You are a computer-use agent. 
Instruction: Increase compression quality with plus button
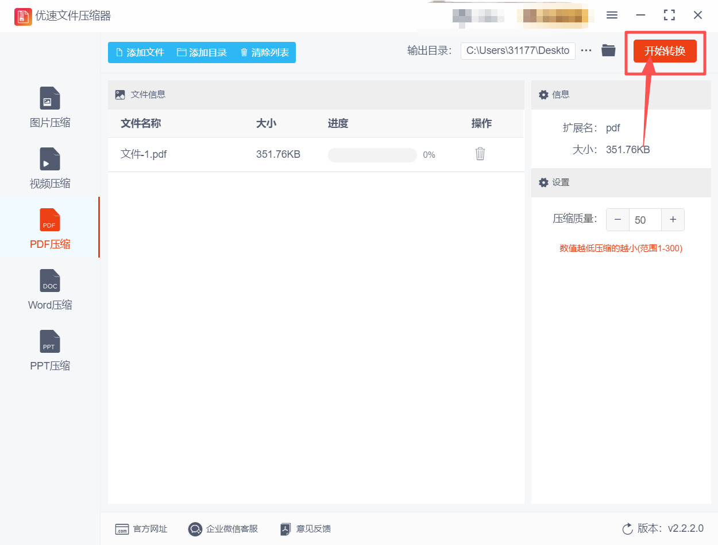pos(673,219)
